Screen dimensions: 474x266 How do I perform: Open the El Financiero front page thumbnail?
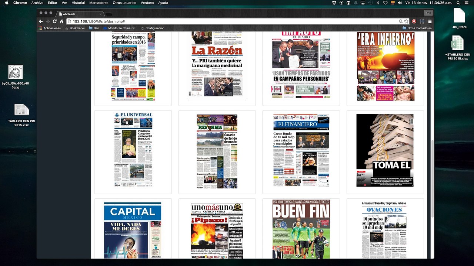point(301,150)
